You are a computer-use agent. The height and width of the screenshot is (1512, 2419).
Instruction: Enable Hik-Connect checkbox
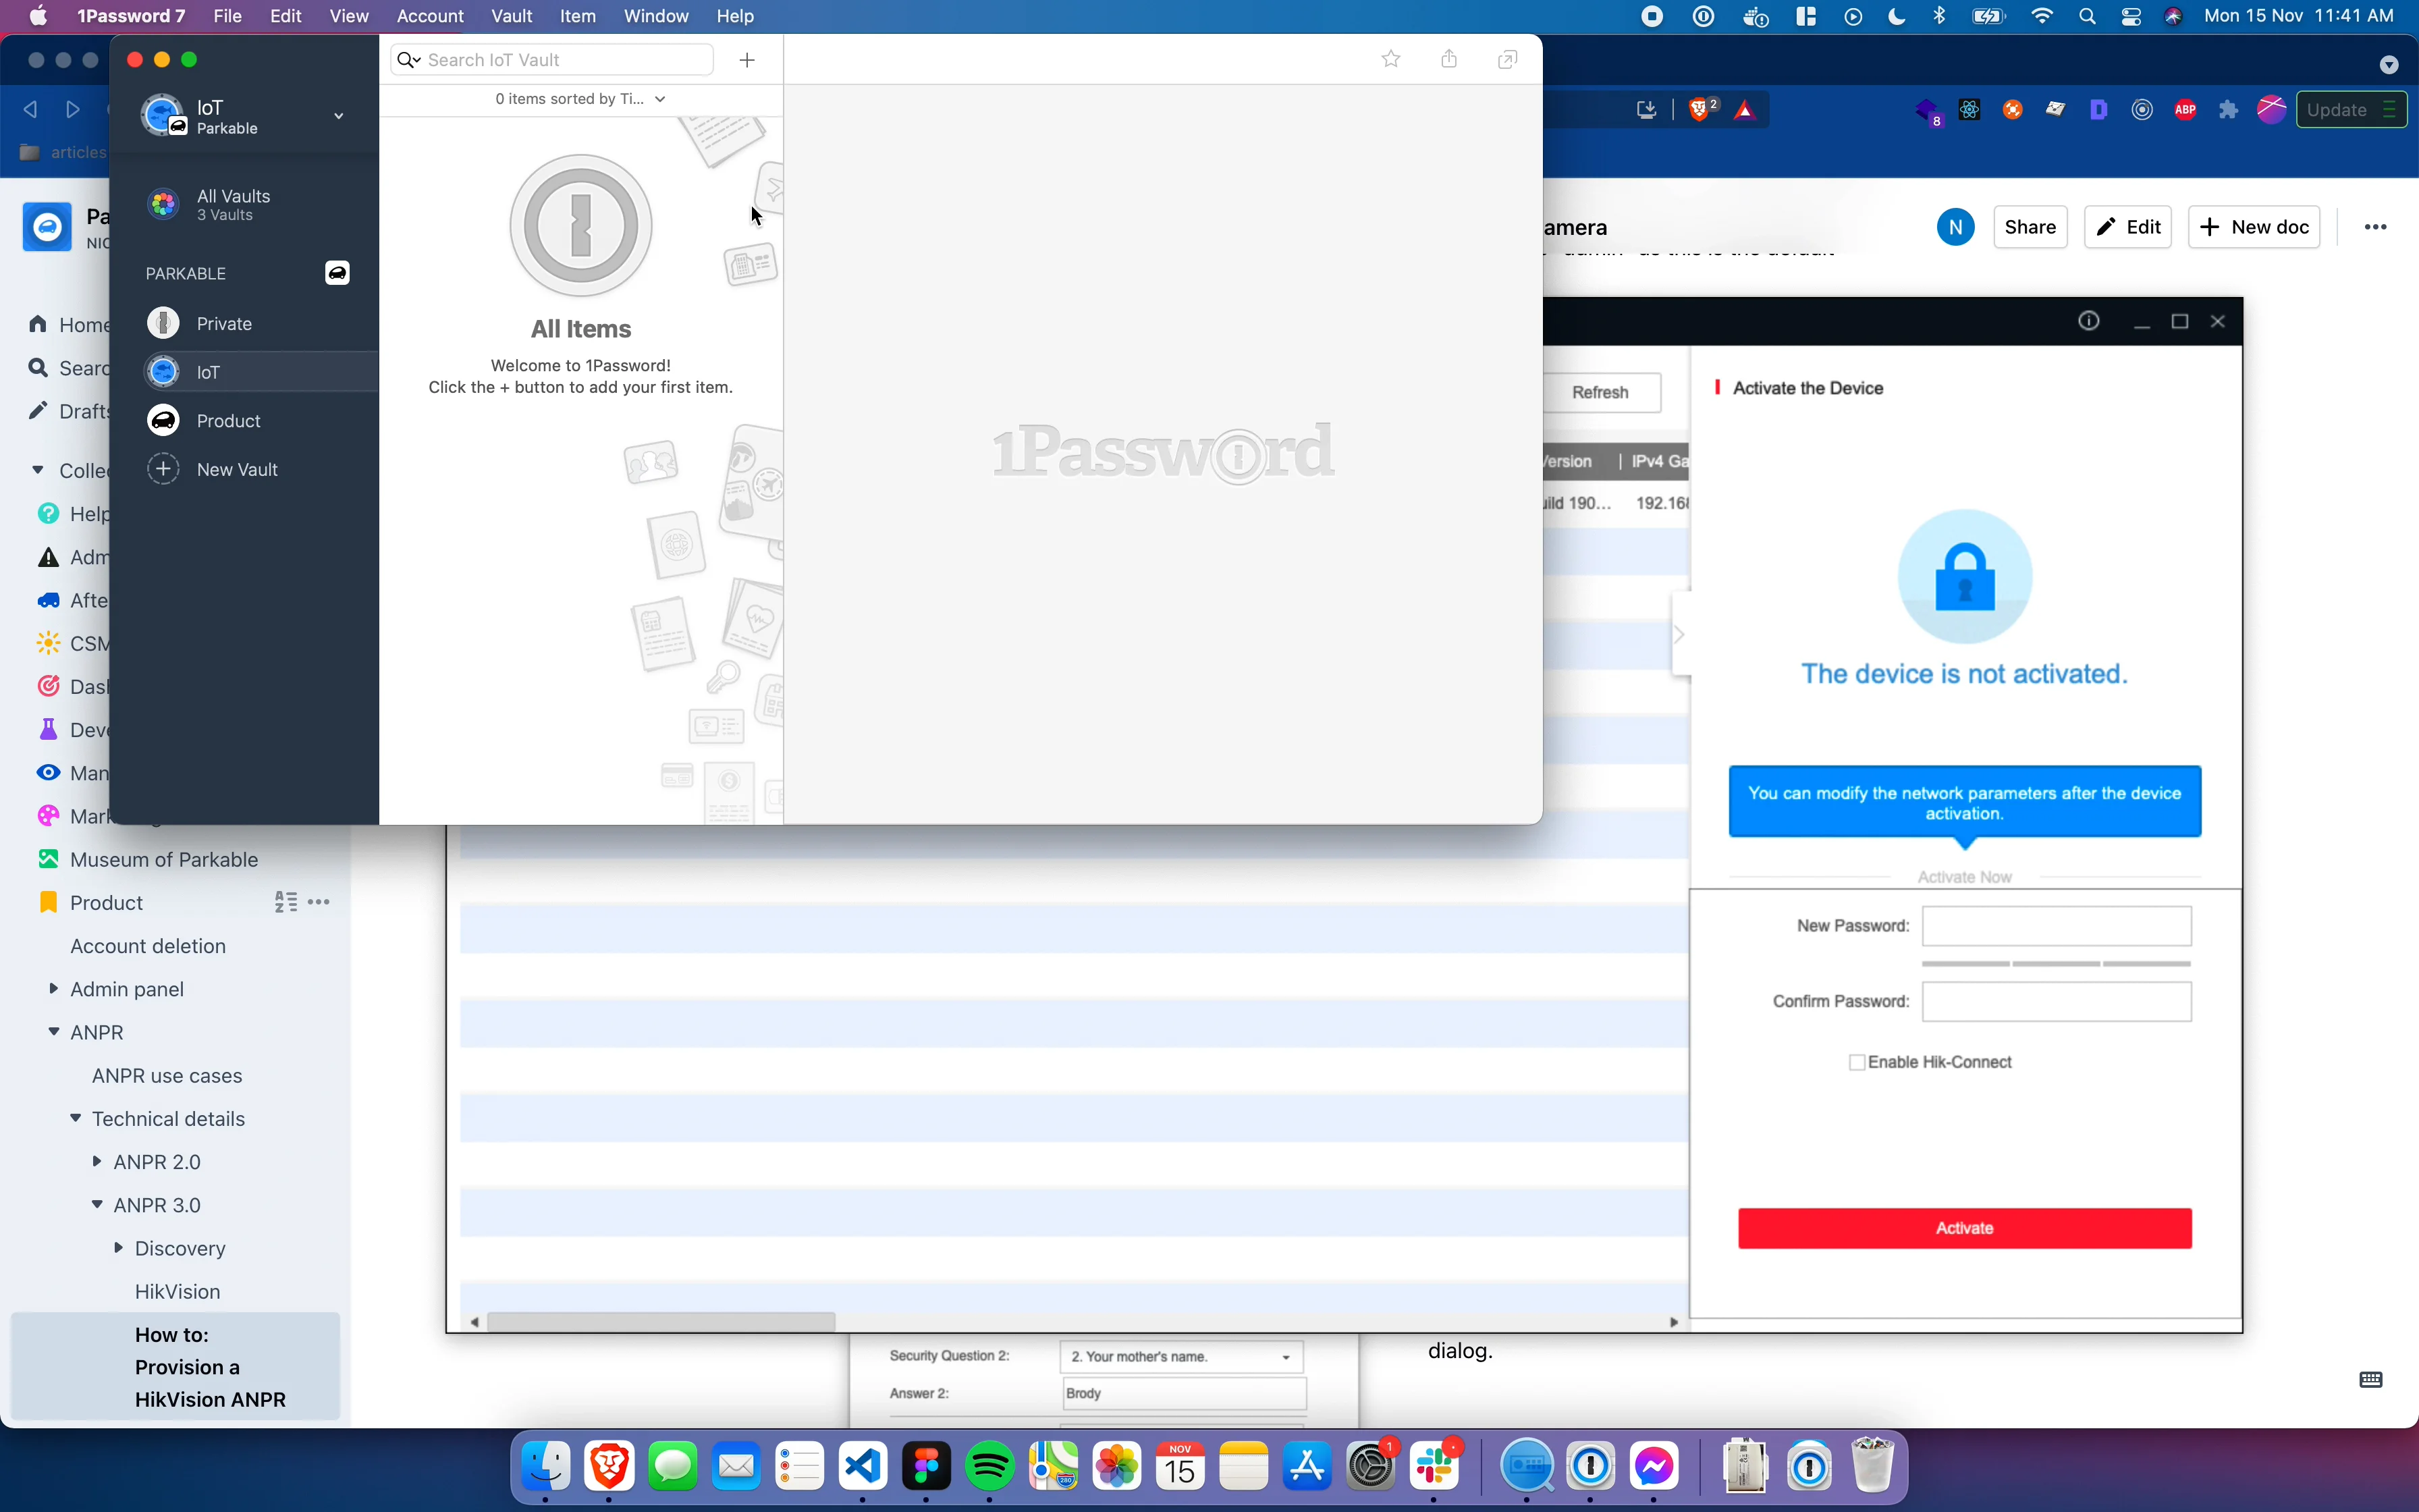1856,1063
